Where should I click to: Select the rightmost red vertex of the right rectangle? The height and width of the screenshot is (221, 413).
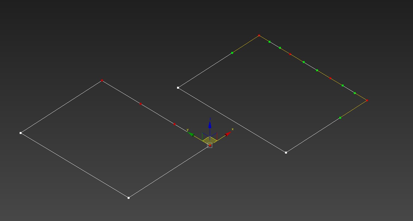(x=367, y=100)
